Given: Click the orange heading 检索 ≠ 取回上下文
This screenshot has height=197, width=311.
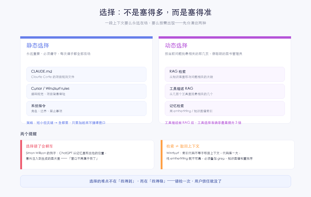Looking at the screenshot, I should click(x=183, y=146).
